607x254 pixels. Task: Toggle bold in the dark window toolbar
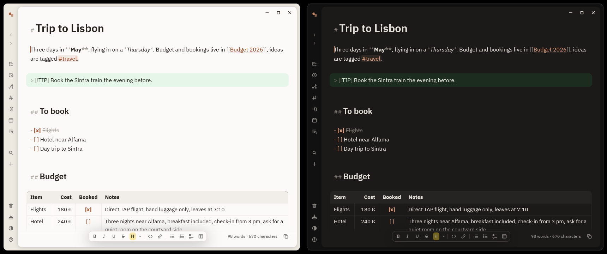coord(398,236)
